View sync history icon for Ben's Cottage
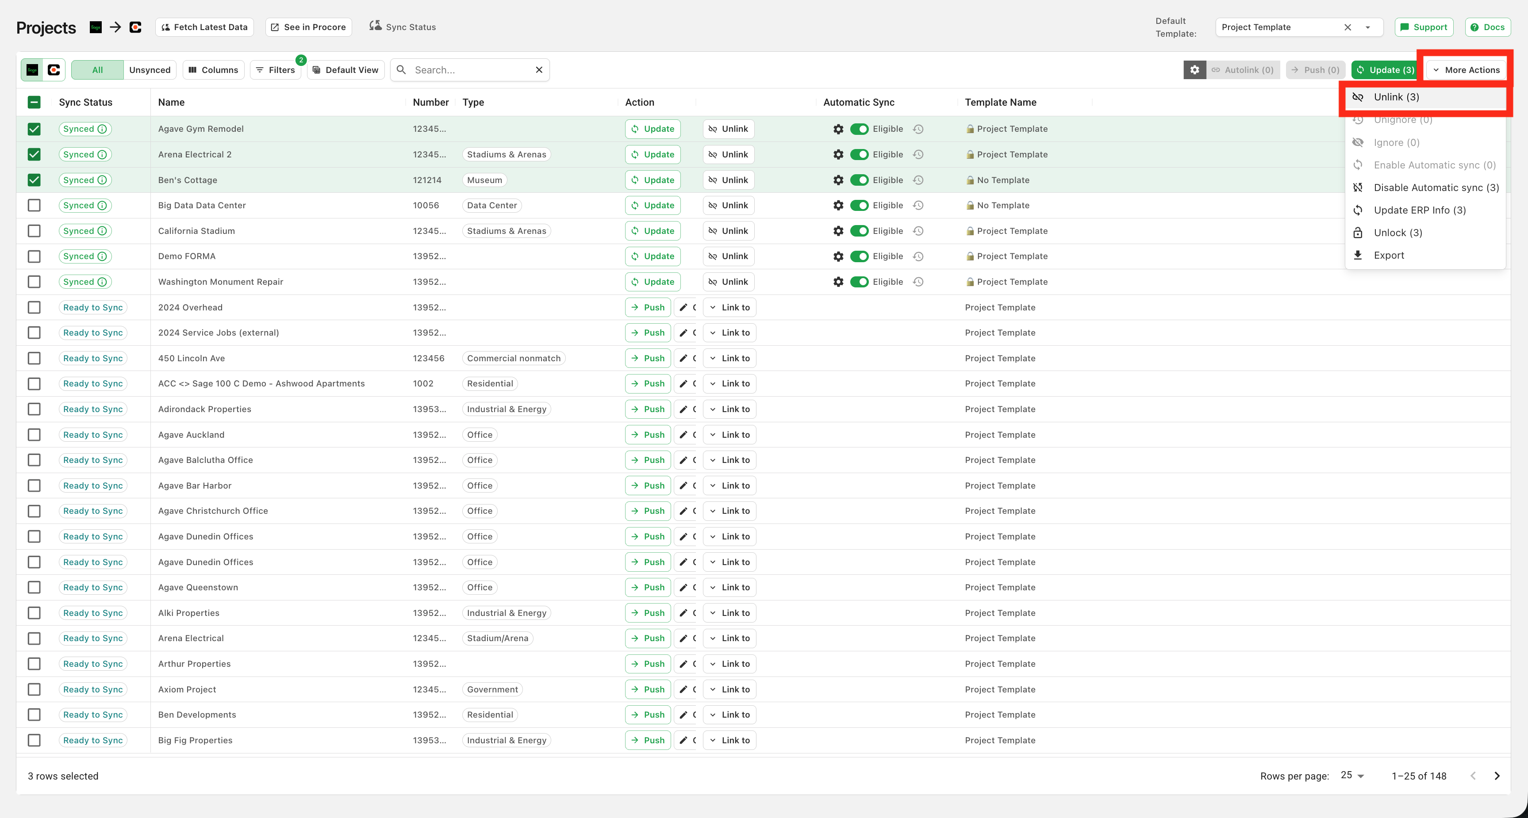This screenshot has height=818, width=1528. [918, 180]
